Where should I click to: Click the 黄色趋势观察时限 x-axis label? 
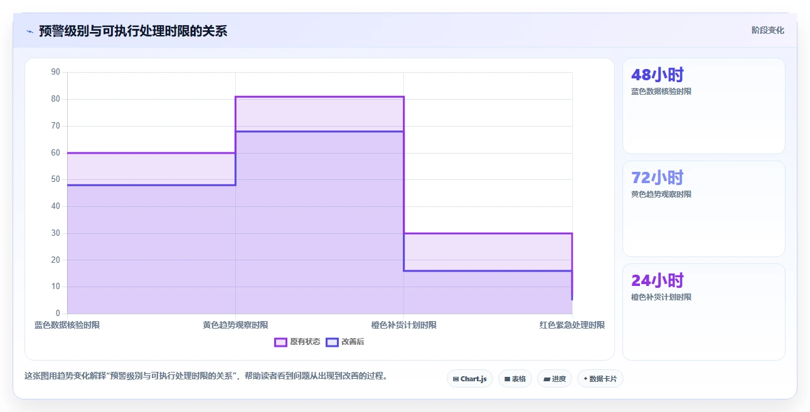(x=235, y=325)
